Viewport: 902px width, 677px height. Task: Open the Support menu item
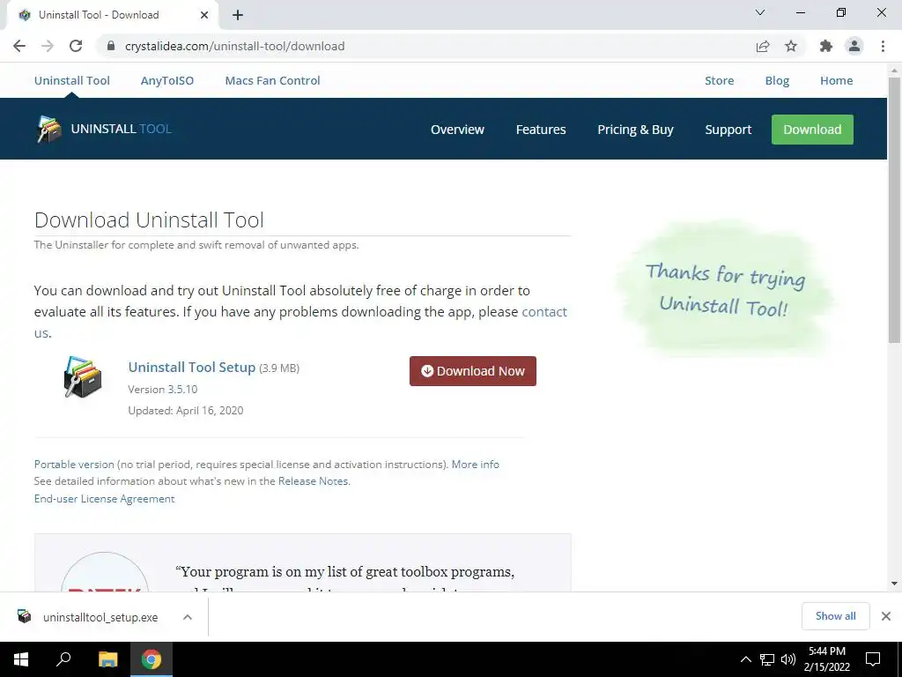728,130
